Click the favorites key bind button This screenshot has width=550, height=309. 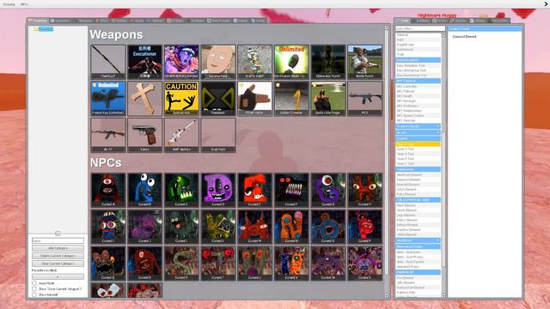pyautogui.click(x=58, y=276)
